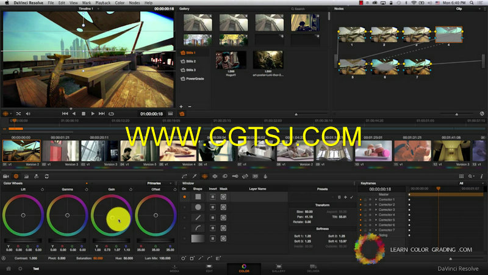Reset the Gain color wheel
Screen dimensions: 488x275
pyautogui.click(x=131, y=189)
